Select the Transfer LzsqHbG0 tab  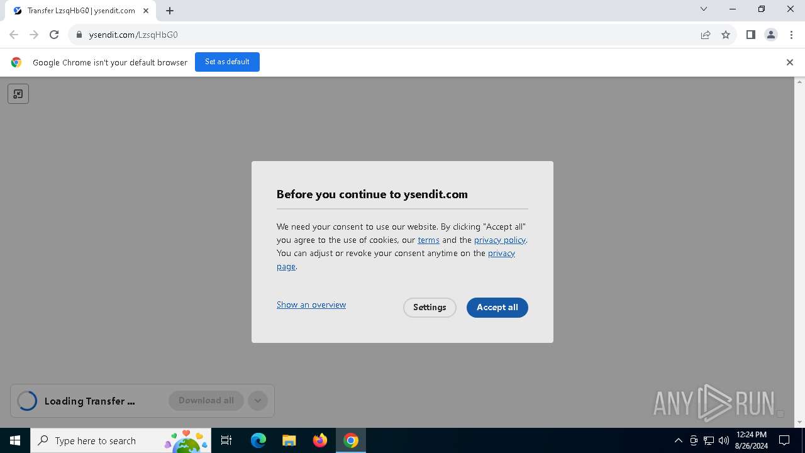pos(80,11)
